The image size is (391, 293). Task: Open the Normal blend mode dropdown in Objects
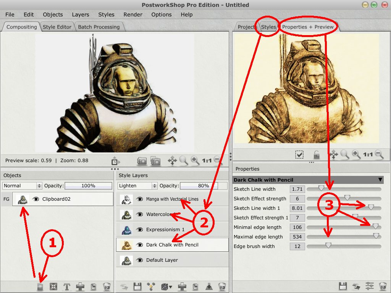(23, 186)
